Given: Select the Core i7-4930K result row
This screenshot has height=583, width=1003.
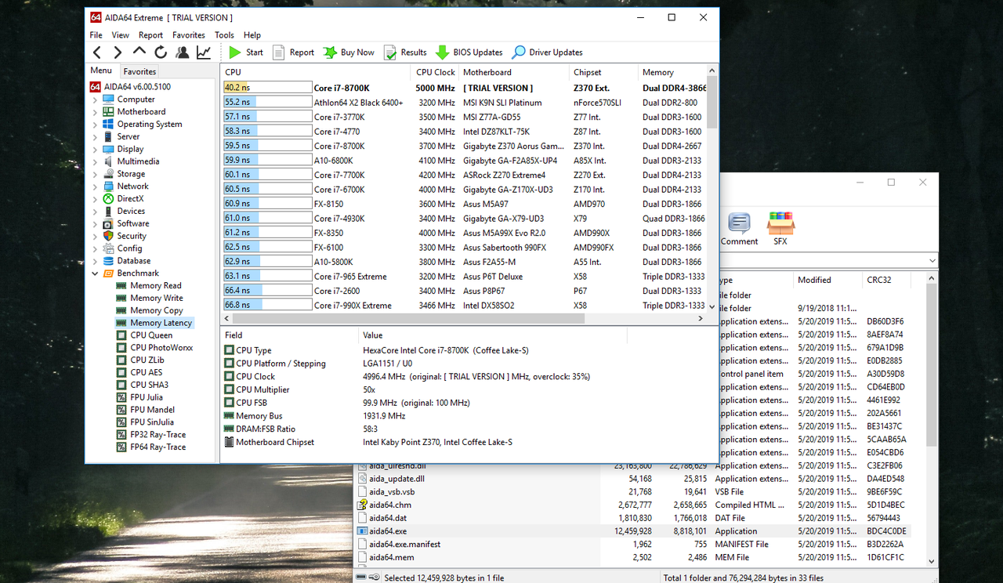Looking at the screenshot, I should click(x=464, y=219).
